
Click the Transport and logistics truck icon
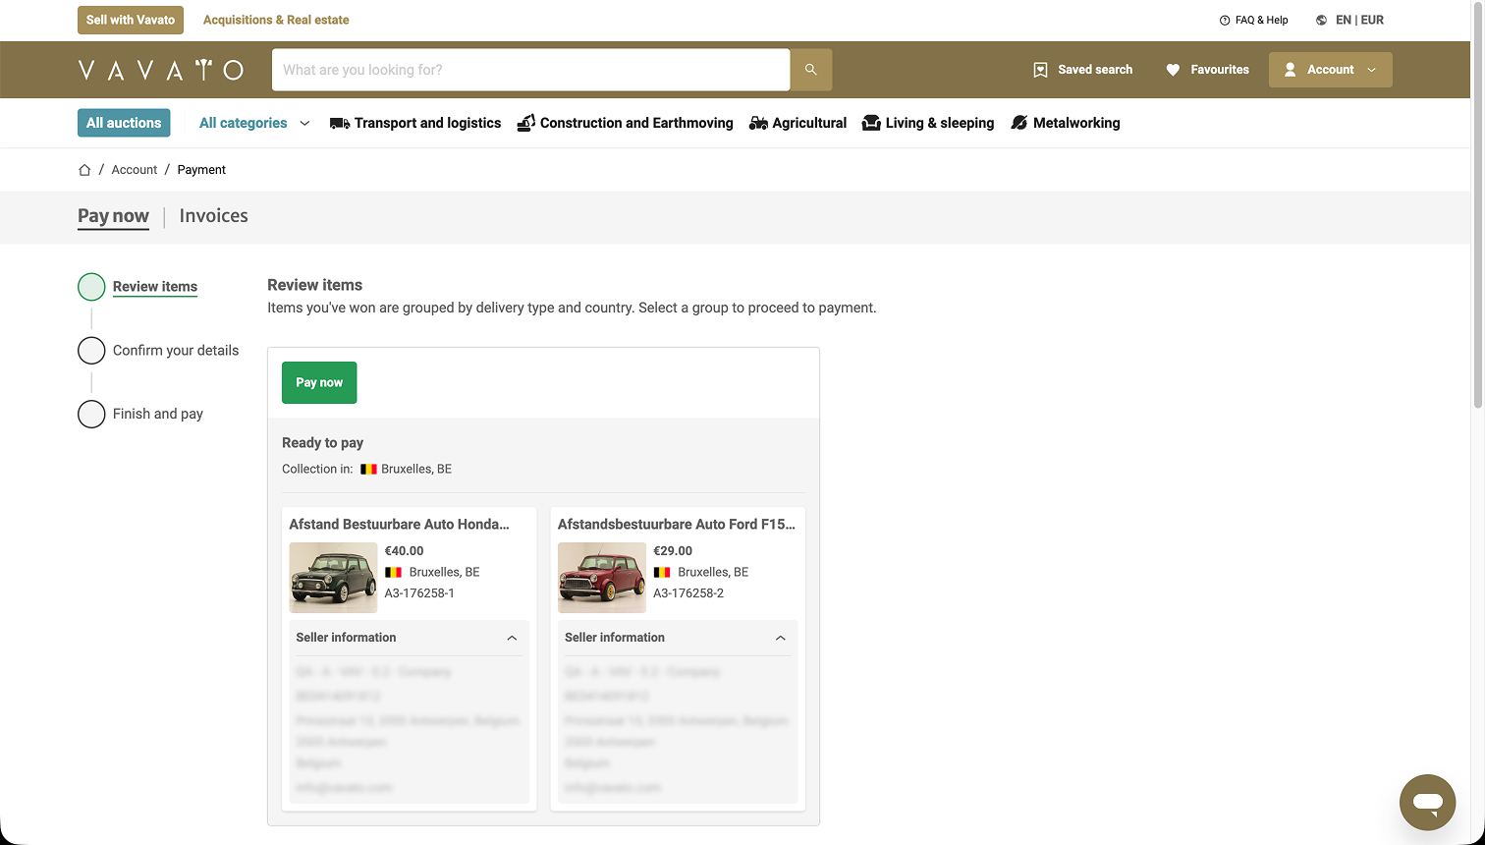340,123
